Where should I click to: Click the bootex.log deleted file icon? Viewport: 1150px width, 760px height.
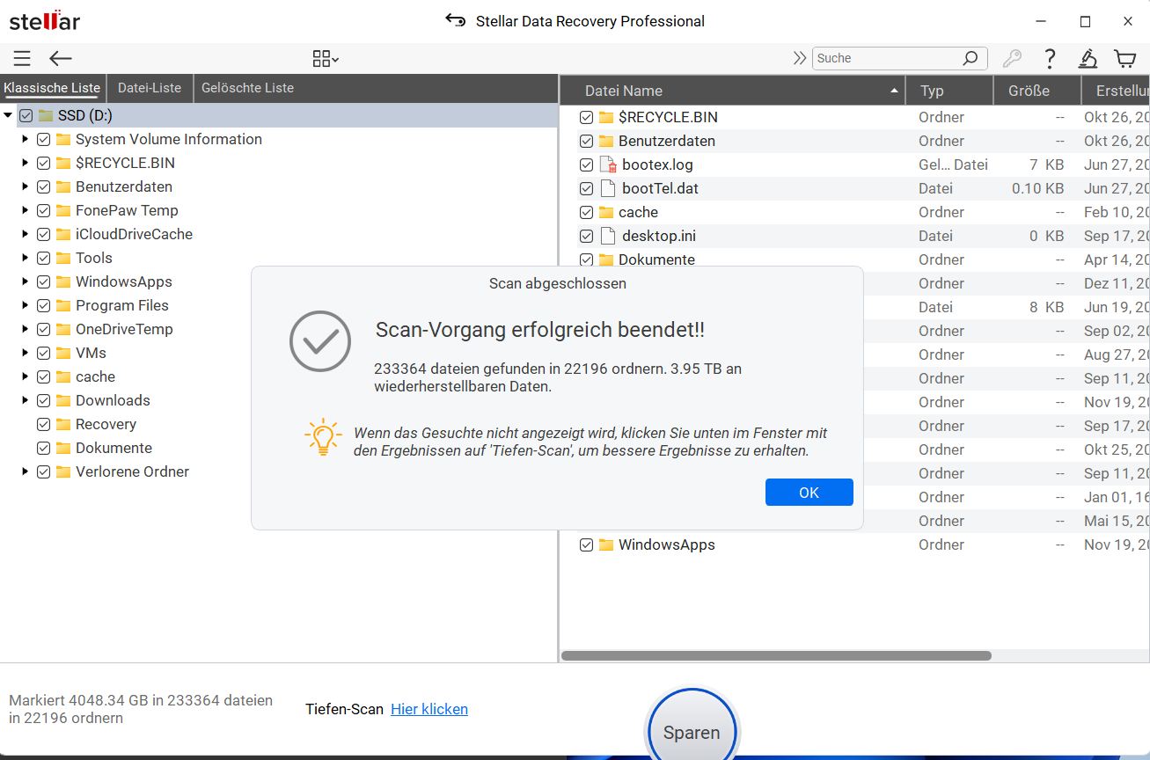coord(607,164)
